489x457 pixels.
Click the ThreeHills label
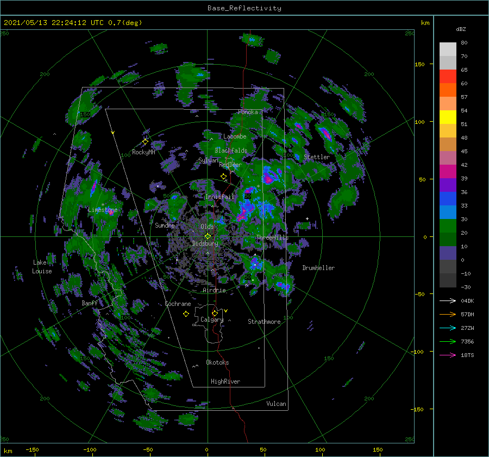(x=272, y=237)
